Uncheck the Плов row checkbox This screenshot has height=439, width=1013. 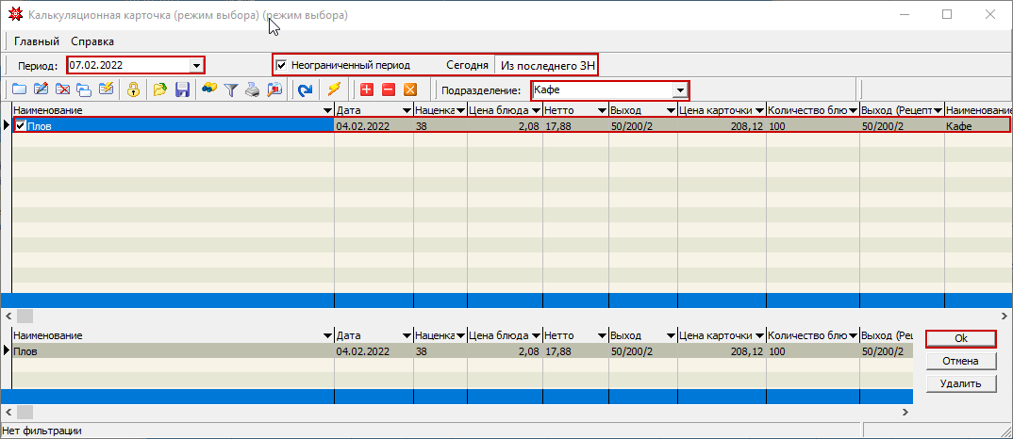(21, 125)
